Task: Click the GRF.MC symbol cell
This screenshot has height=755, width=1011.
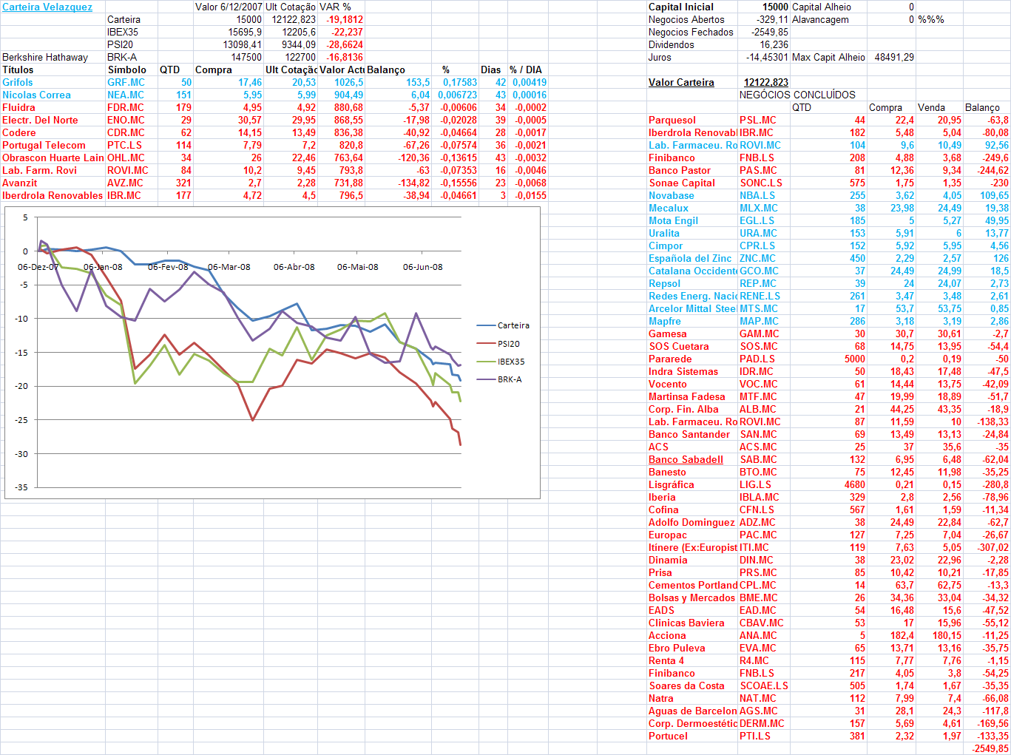Action: point(126,83)
